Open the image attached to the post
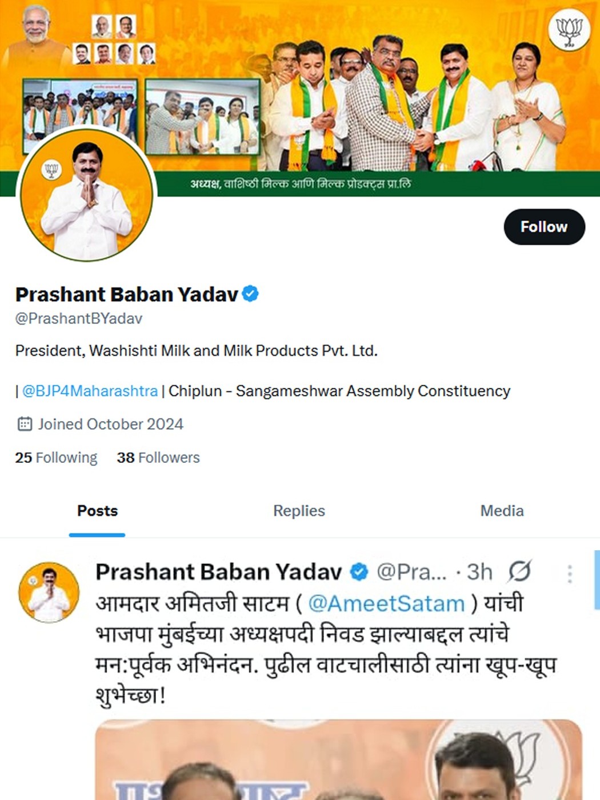The image size is (600, 800). click(x=338, y=759)
